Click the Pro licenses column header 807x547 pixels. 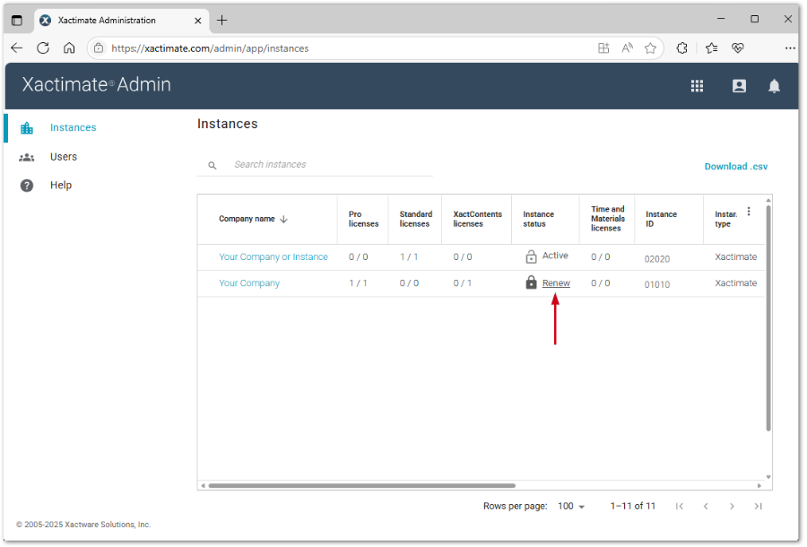[x=363, y=219]
